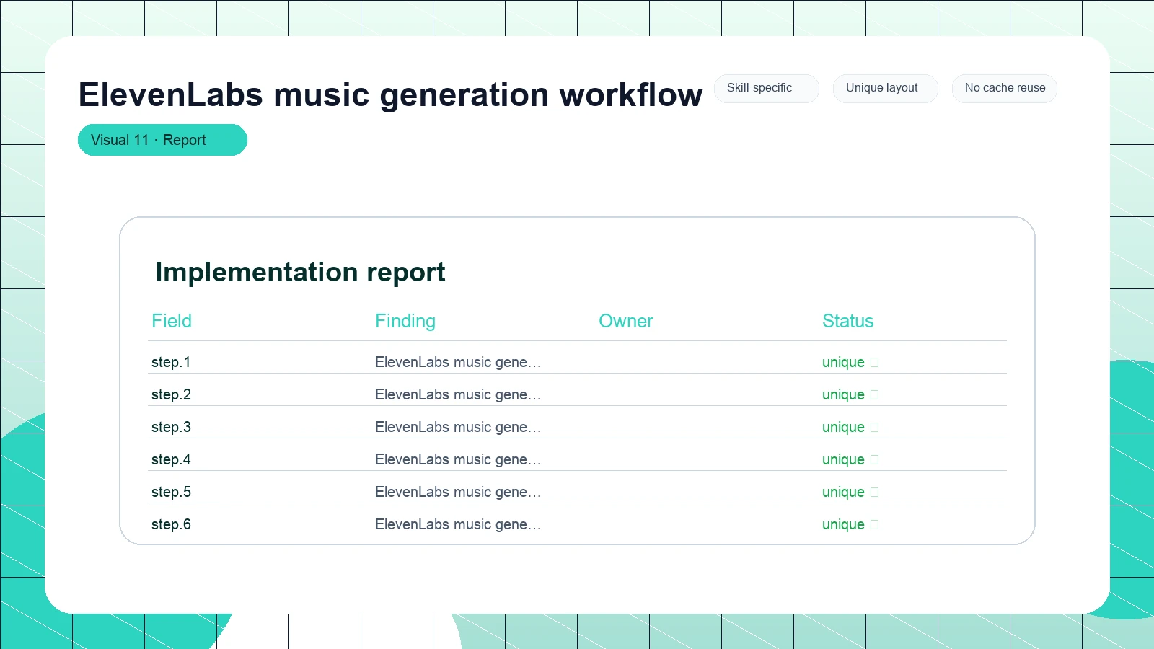Click the step.1 field cell
The image size is (1154, 649).
coord(171,362)
